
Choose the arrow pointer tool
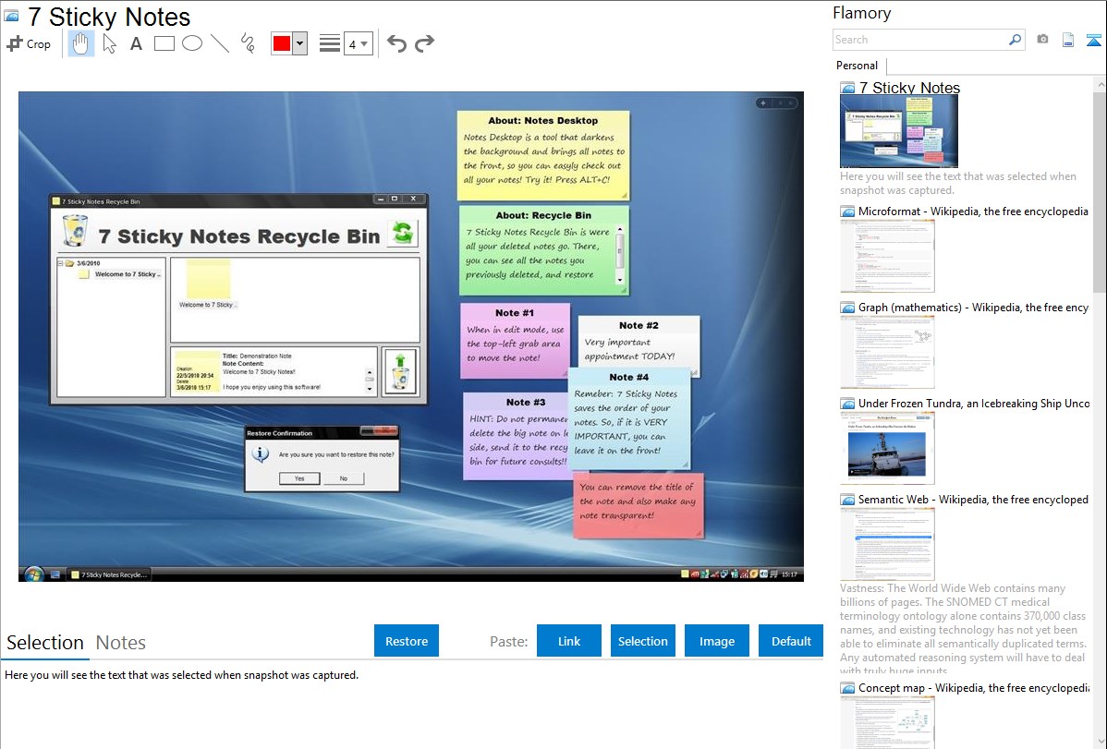click(x=109, y=43)
